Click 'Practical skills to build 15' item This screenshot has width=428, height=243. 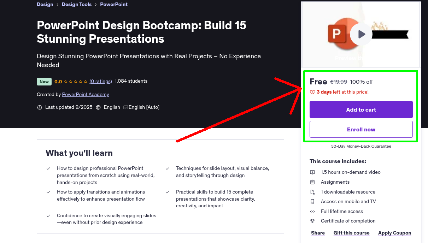coord(216,199)
